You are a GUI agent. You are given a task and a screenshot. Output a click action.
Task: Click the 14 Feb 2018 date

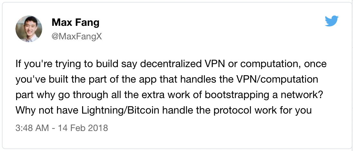[83, 128]
